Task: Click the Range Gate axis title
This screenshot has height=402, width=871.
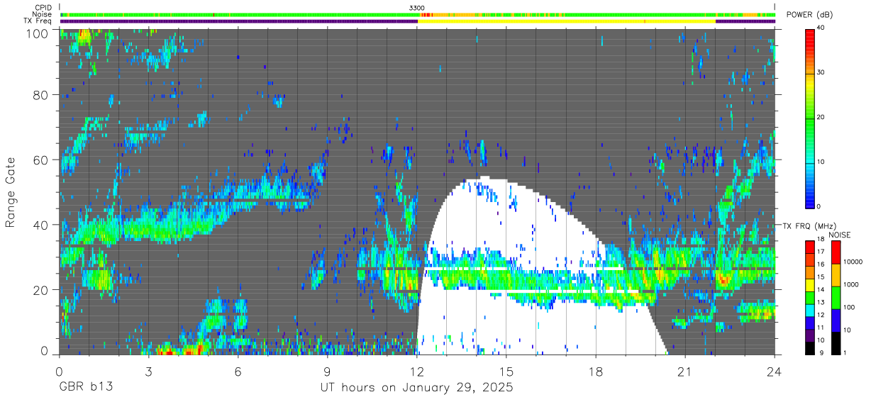Action: [11, 192]
